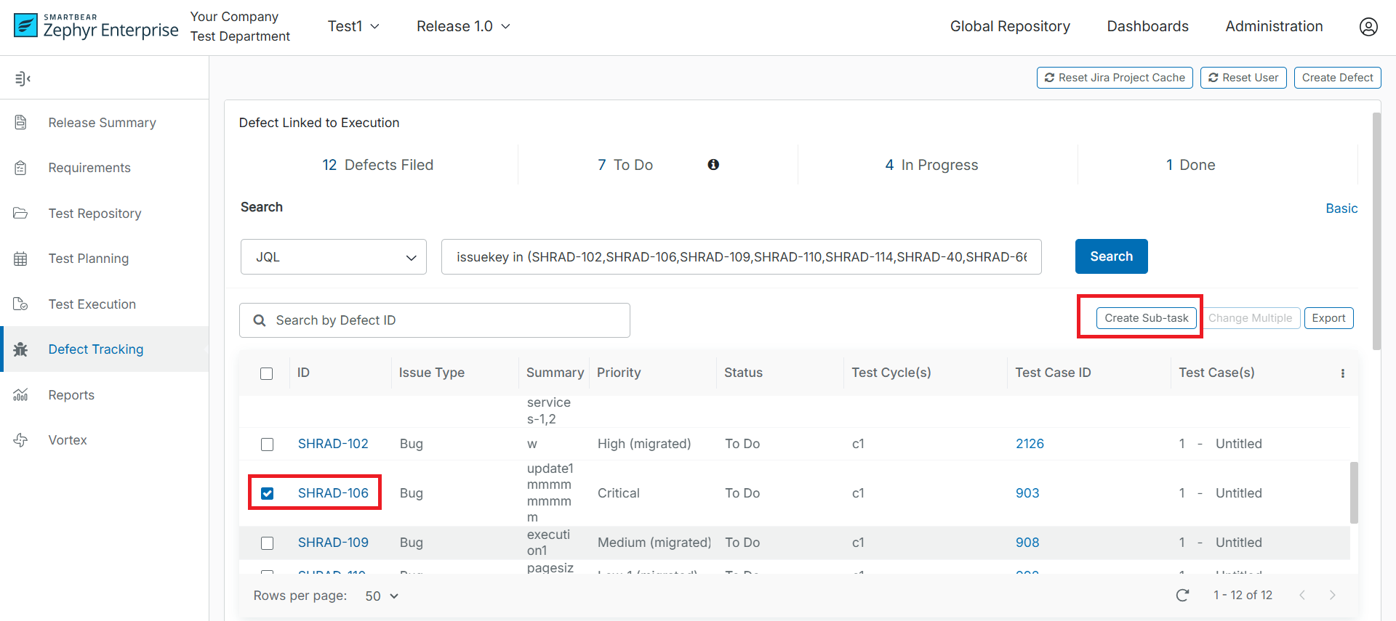Click the Defect Tracking bug icon
1396x621 pixels.
pyautogui.click(x=20, y=349)
